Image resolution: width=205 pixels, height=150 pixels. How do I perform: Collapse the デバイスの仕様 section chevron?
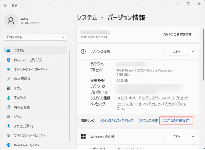tap(193, 52)
